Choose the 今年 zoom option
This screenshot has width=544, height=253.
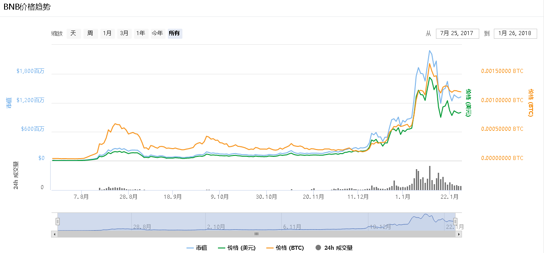point(157,34)
